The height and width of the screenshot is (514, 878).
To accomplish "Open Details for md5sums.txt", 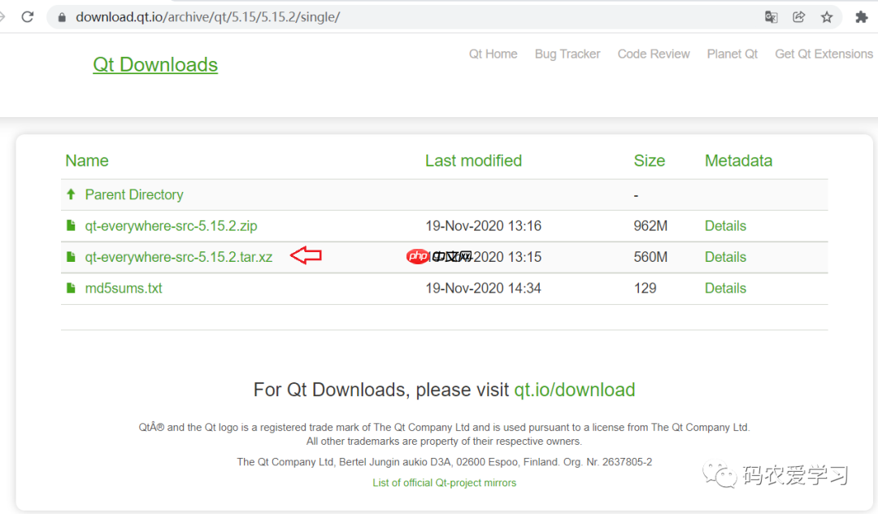I will point(725,288).
